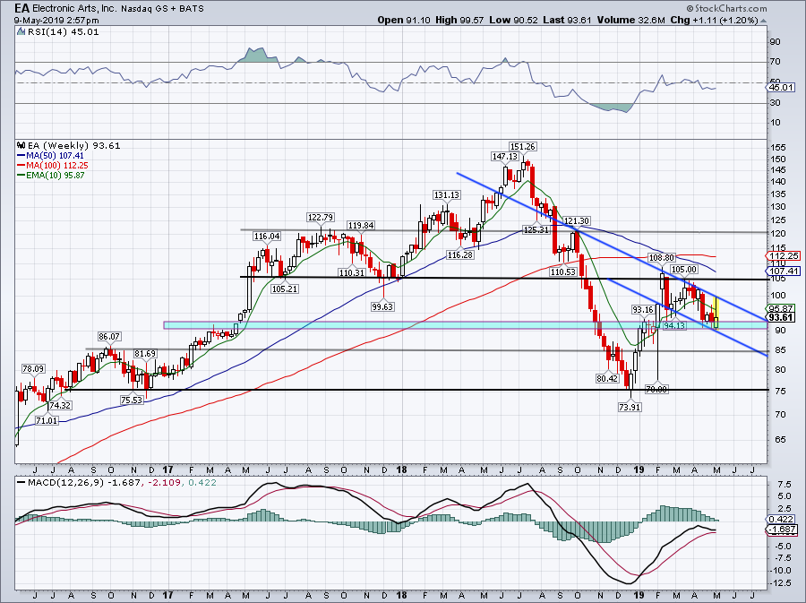806x603 pixels.
Task: Click the green up-arrow after the Chg value
Action: 763,21
